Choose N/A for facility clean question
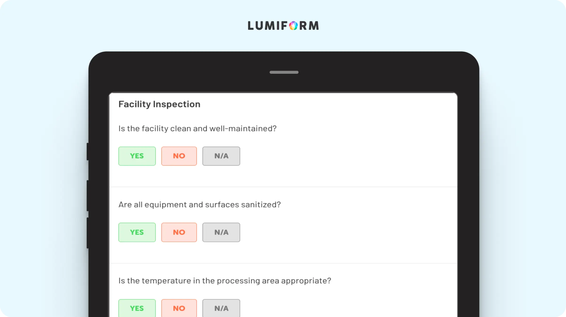Image resolution: width=566 pixels, height=317 pixels. (221, 156)
